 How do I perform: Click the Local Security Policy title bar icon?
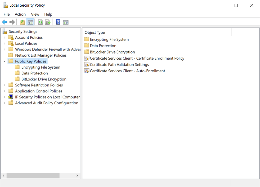point(6,5)
